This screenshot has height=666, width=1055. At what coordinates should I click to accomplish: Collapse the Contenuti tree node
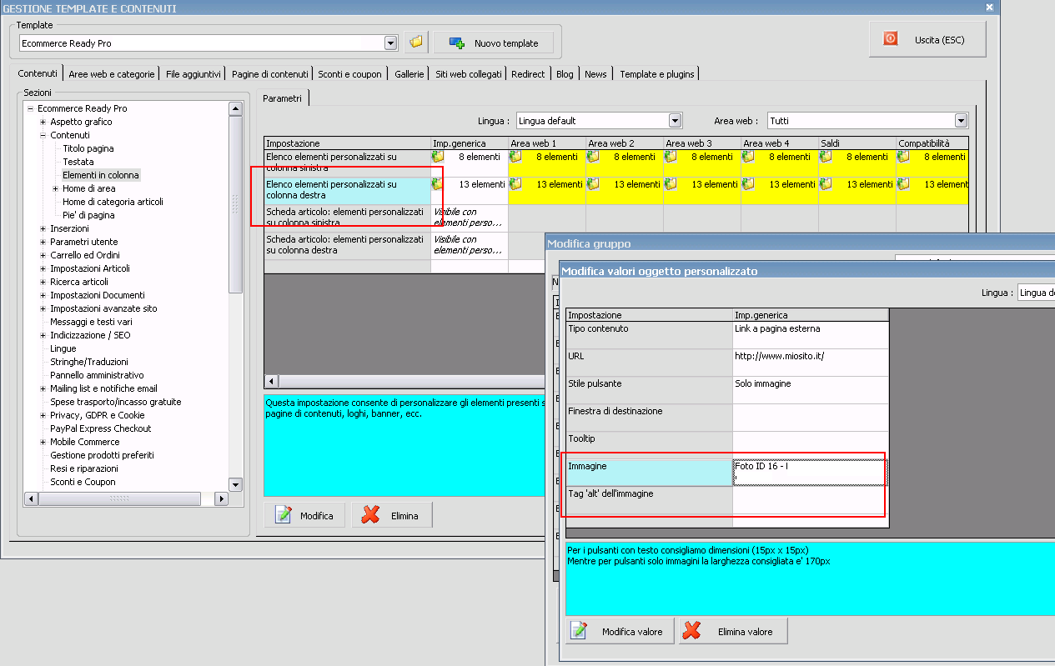point(43,135)
